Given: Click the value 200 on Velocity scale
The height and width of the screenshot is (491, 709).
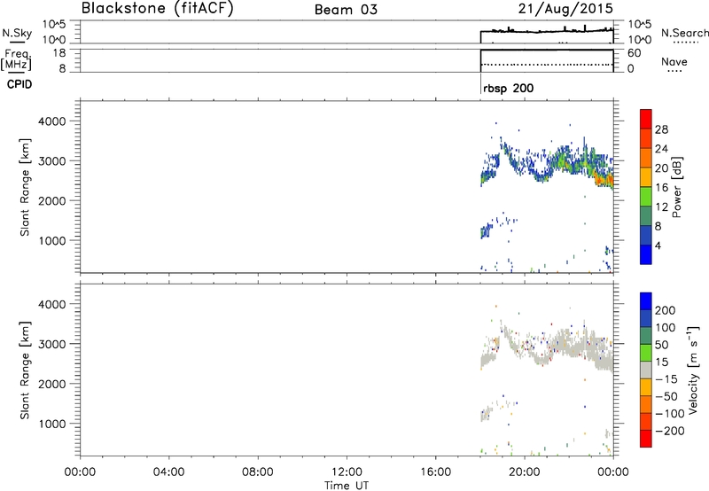Looking at the screenshot, I should pyautogui.click(x=666, y=310).
